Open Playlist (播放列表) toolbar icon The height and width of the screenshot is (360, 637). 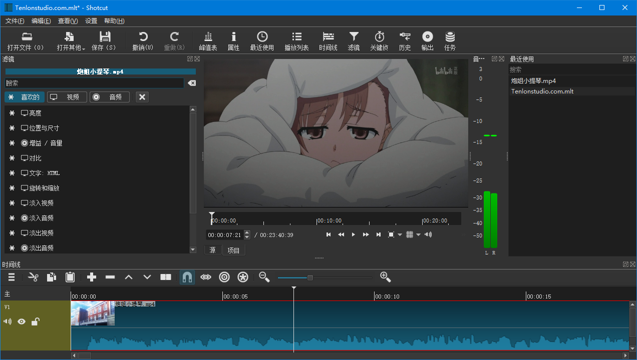297,37
